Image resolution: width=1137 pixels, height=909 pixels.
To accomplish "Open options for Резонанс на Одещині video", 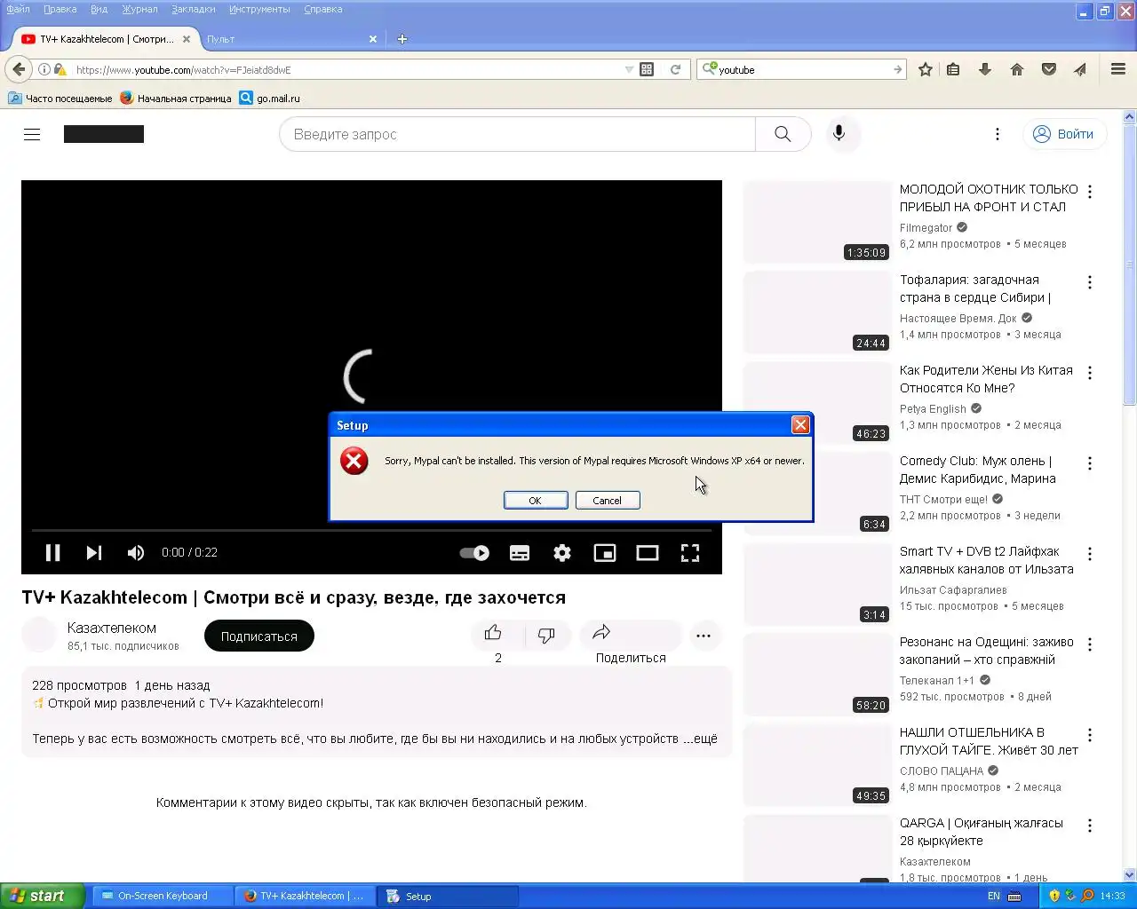I will pos(1090,644).
